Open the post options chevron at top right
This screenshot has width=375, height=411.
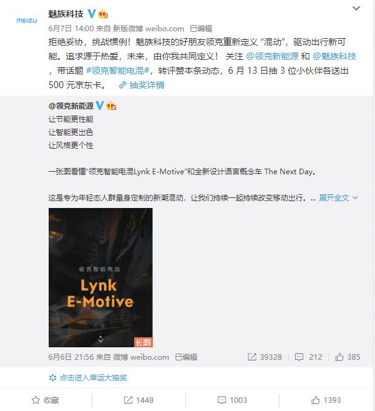(356, 8)
